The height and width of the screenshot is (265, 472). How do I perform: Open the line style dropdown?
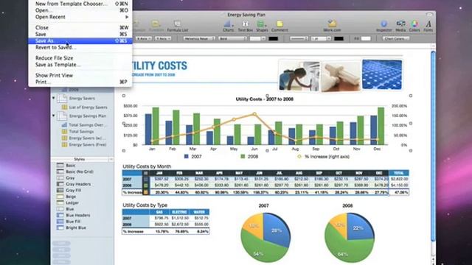298,38
